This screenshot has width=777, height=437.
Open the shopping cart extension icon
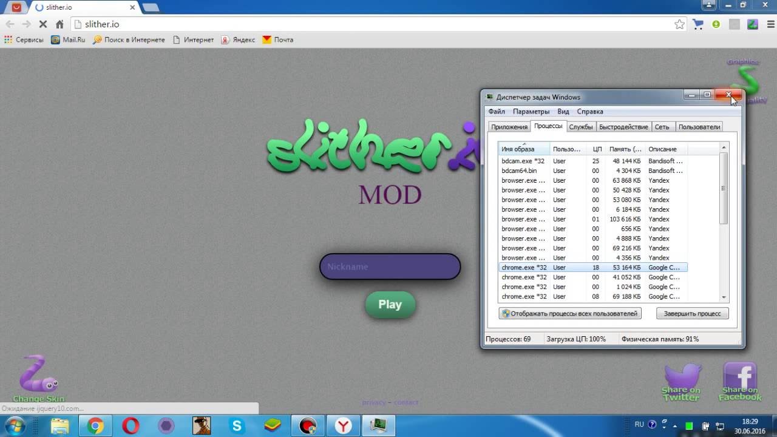(x=698, y=24)
